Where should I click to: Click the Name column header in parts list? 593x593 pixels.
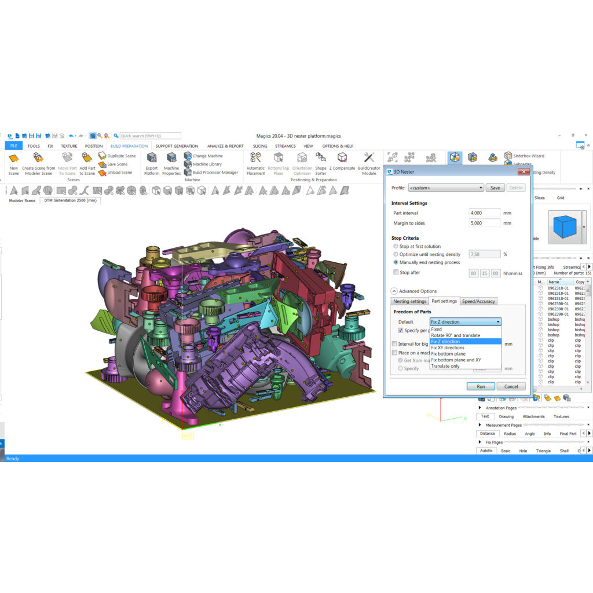click(559, 282)
